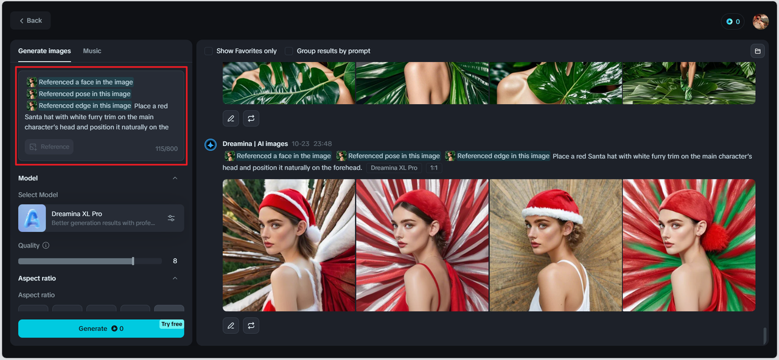779x360 pixels.
Task: Click Referenced a face tag in result prompt
Action: pos(278,156)
